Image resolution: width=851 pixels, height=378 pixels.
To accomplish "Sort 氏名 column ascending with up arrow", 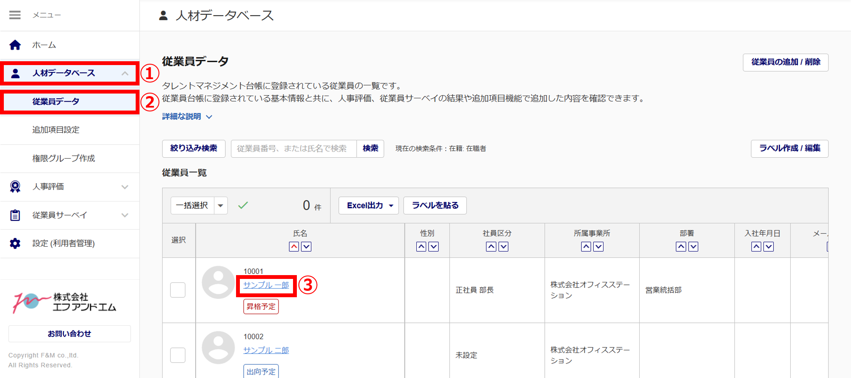I will tap(294, 247).
